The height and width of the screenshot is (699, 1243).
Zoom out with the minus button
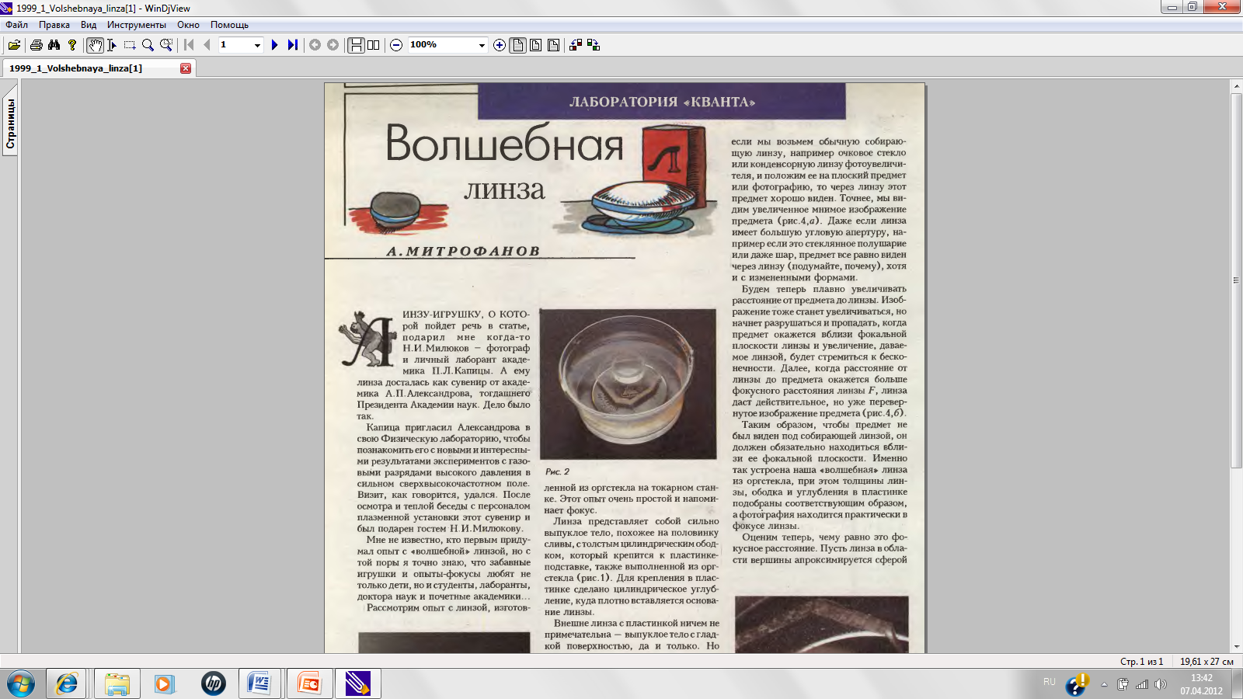pos(396,45)
